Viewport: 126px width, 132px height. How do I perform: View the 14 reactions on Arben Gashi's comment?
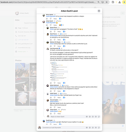click(x=61, y=25)
